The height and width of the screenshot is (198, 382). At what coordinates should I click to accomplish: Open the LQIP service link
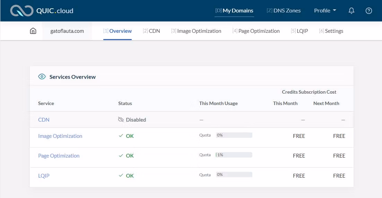44,176
